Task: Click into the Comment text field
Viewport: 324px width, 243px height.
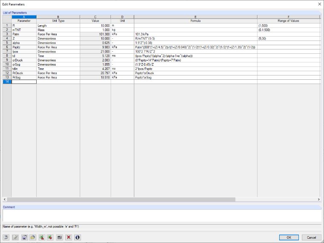Action: [162, 216]
